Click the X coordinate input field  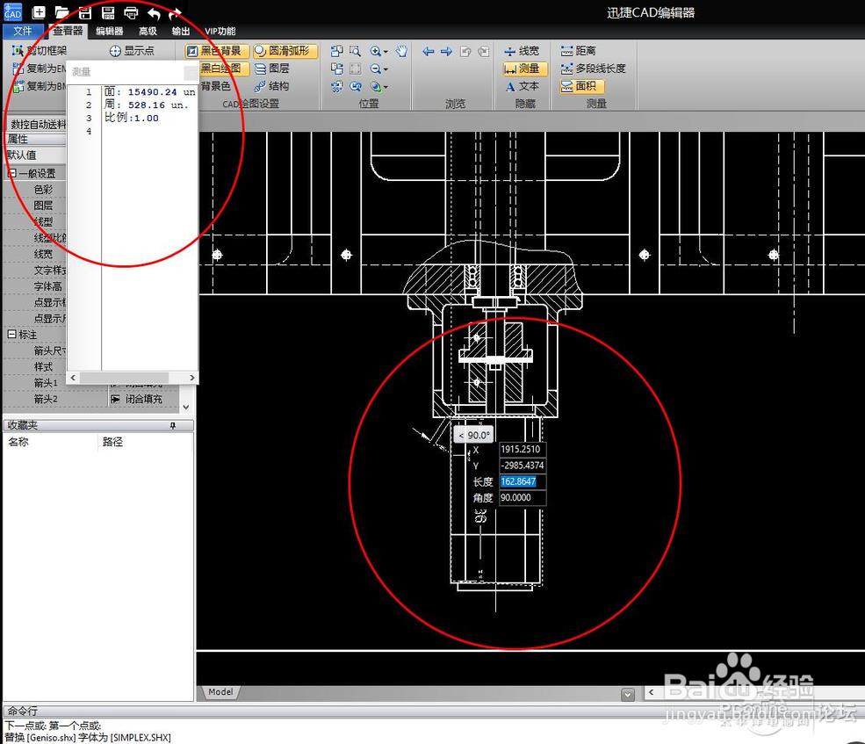[523, 449]
